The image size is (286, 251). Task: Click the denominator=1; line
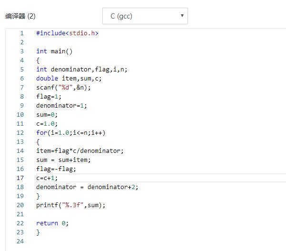(61, 106)
